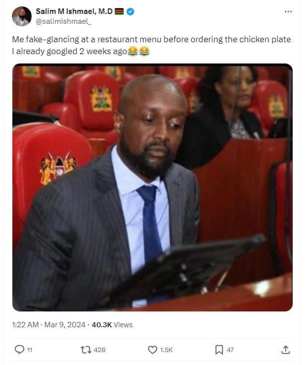
Task: Click the 1:22 AM · Mar 9, 2024 timestamp
Action: 49,324
